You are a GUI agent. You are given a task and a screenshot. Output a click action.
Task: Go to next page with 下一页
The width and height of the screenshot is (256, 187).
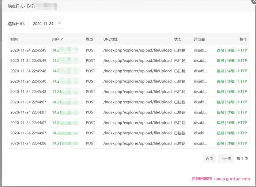tap(226, 158)
